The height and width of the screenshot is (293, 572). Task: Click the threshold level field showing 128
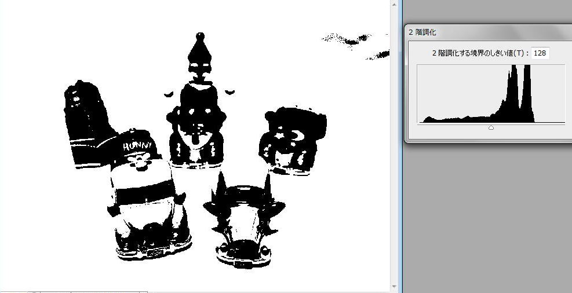coord(540,53)
